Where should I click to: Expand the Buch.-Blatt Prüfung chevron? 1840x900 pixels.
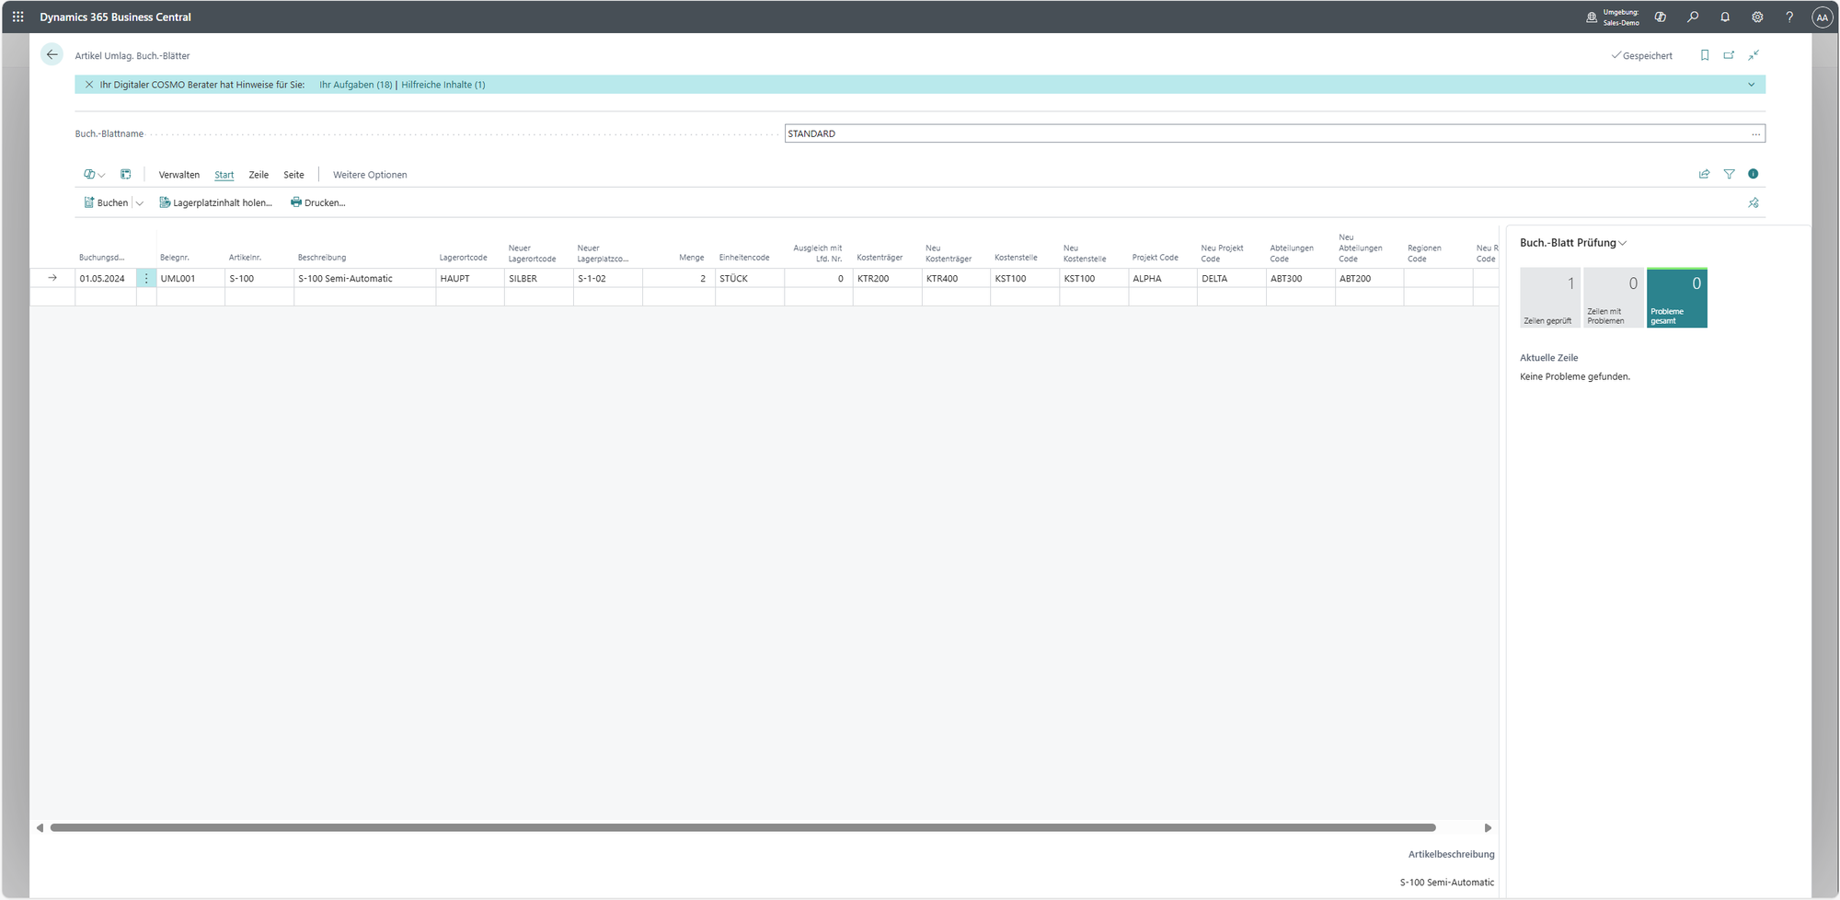[x=1623, y=243]
